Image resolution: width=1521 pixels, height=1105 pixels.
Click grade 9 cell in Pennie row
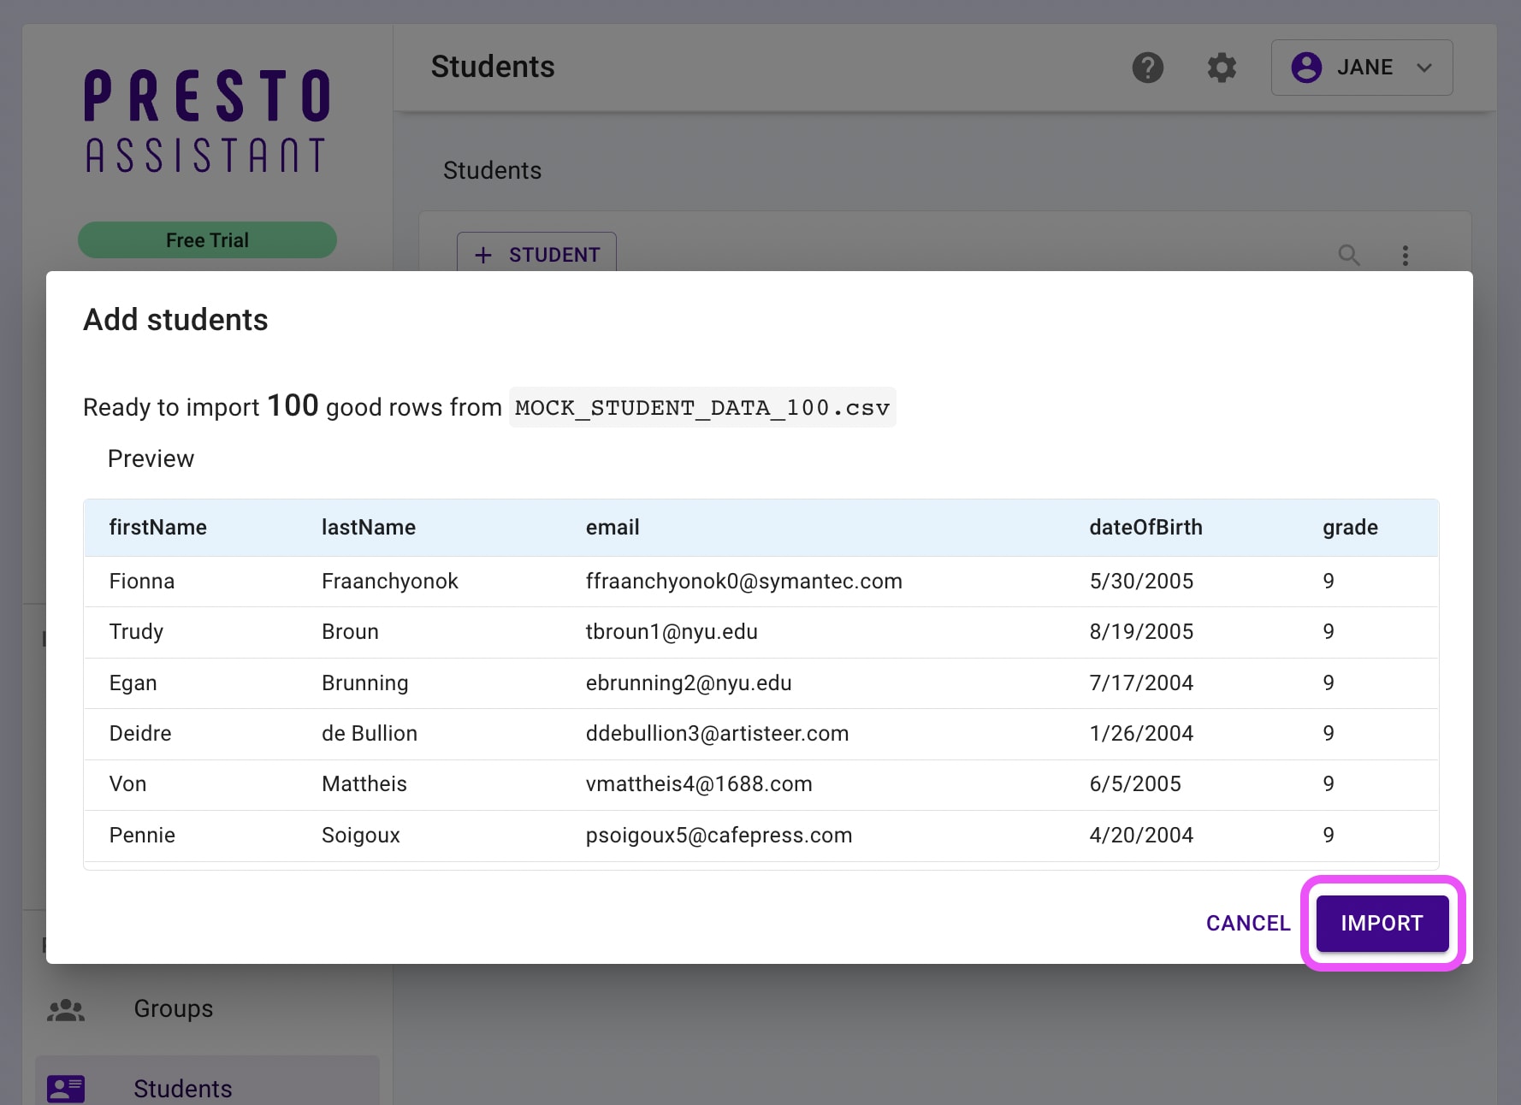coord(1329,836)
